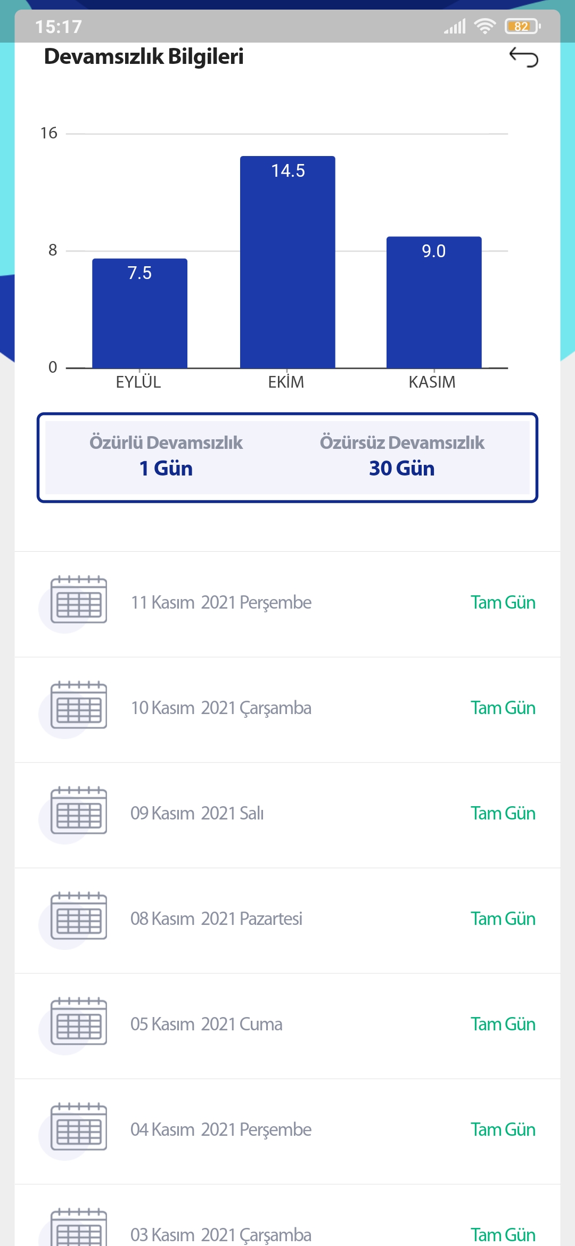This screenshot has width=575, height=1246.
Task: Tap the Wi-Fi status icon
Action: [484, 26]
